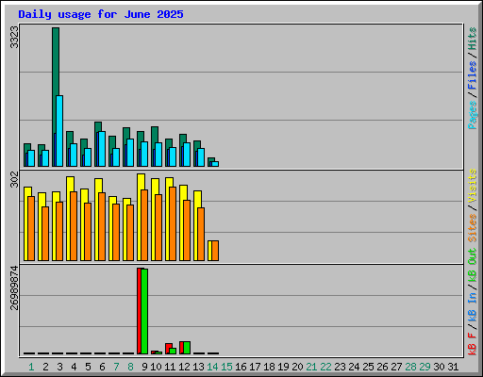Click the kB F legend label
This screenshot has height=377, width=483.
tap(473, 344)
